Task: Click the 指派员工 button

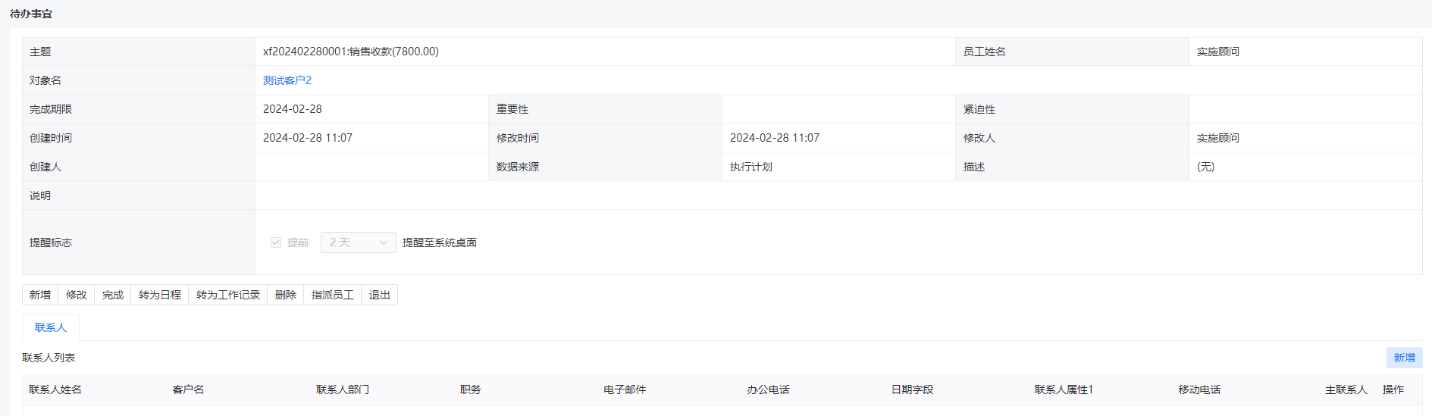Action: pos(333,295)
